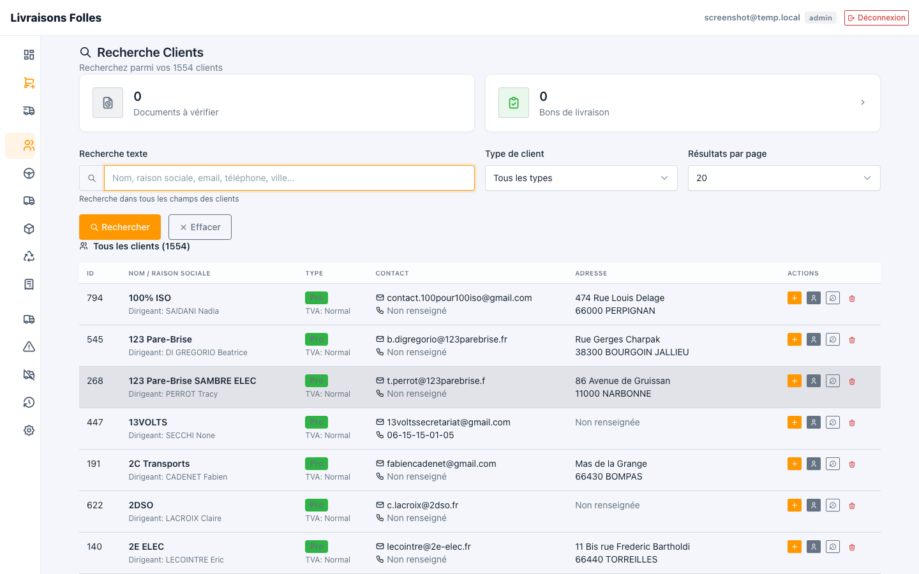The width and height of the screenshot is (919, 574).
Task: Delete 123 Pare-Brise SAMBRE ELEC via trash icon
Action: [x=852, y=381]
